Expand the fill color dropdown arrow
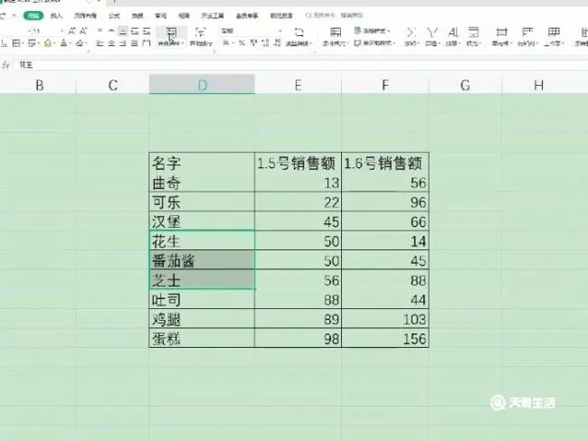 (x=55, y=44)
